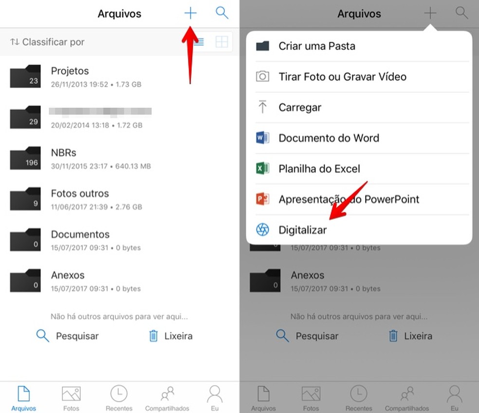Click the upload arrow icon beside Carregar

(262, 107)
